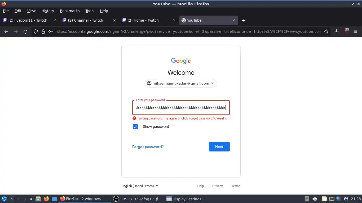The width and height of the screenshot is (362, 203).
Task: Open the File menu
Action: (x=6, y=11)
